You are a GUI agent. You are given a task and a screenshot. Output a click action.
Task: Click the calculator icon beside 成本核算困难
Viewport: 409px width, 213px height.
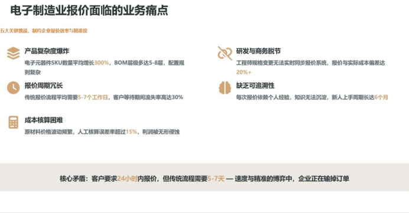pyautogui.click(x=14, y=122)
